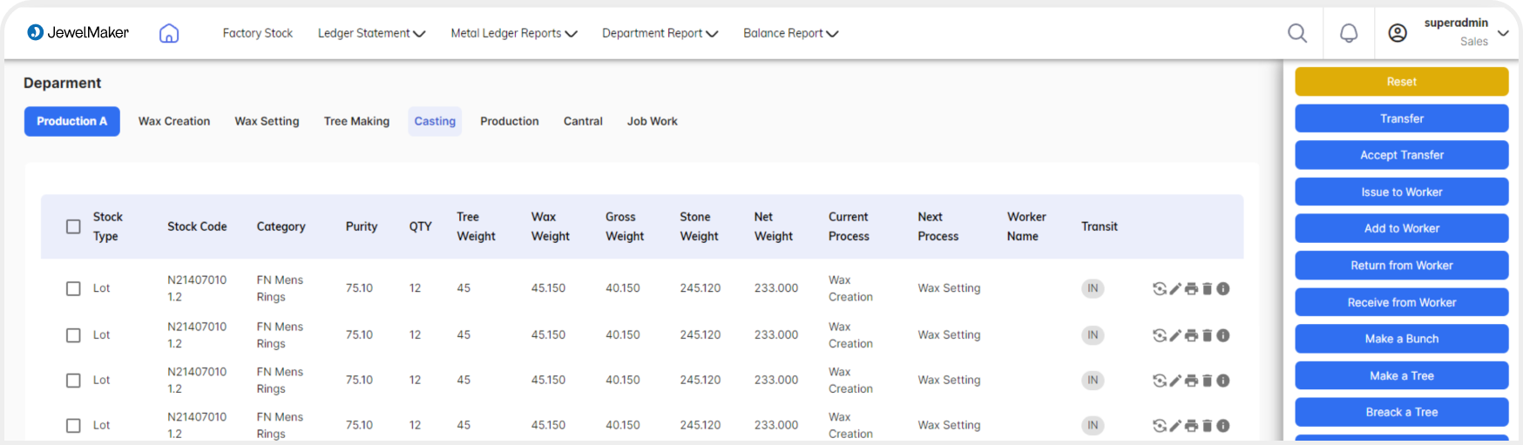Image resolution: width=1523 pixels, height=445 pixels.
Task: Delete the second lot row using the trash icon
Action: [1208, 335]
